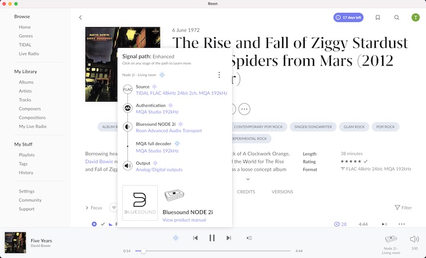Open My Live Radio in the sidebar
This screenshot has width=426, height=258.
(x=33, y=126)
